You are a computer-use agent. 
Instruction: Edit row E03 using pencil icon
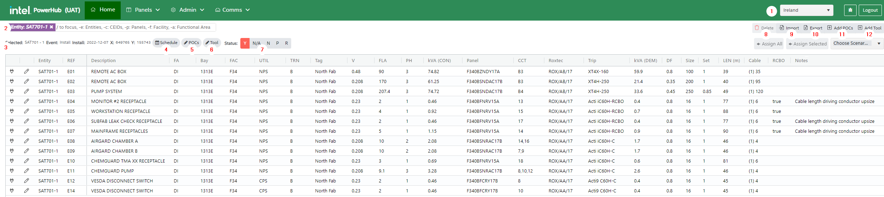[x=26, y=91]
